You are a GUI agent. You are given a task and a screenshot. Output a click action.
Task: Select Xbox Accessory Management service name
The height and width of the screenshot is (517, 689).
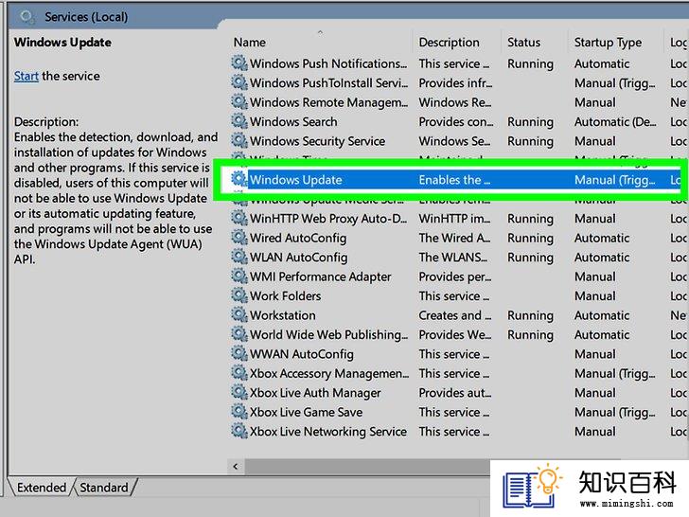[329, 373]
